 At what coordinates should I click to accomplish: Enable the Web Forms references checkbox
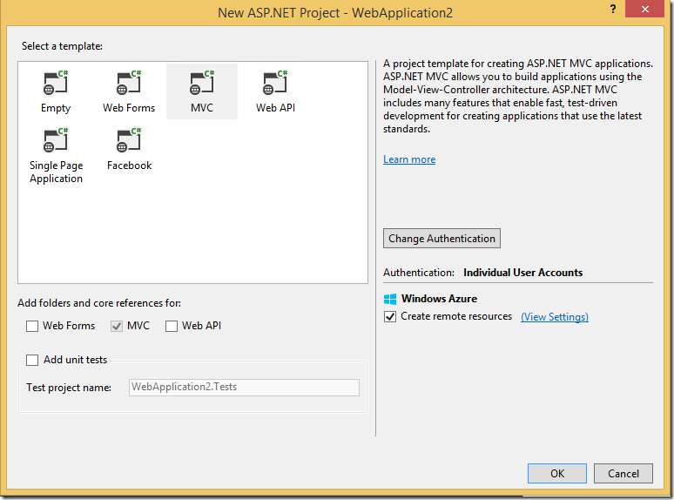tap(32, 326)
